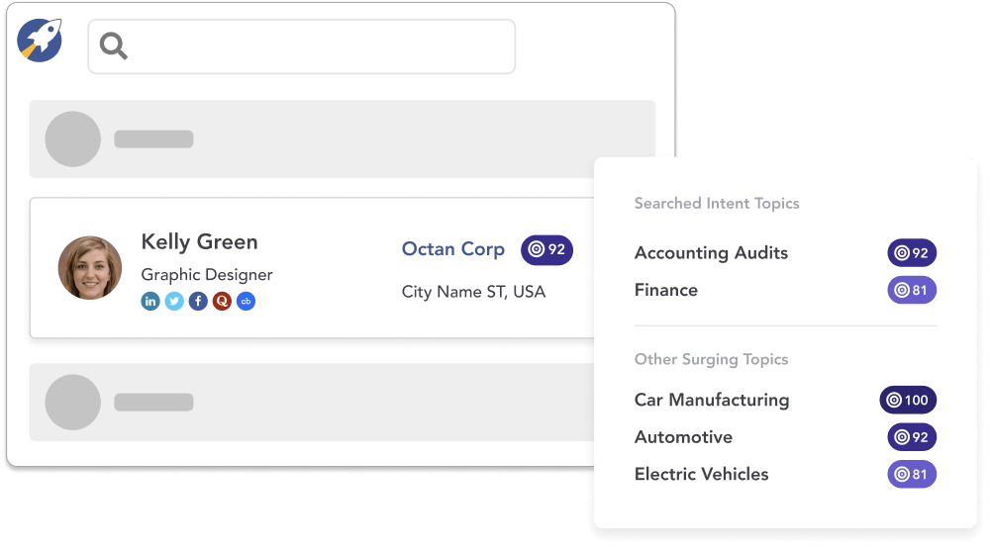Screen dimensions: 991x550
Task: Open the Octan Corp company link
Action: pyautogui.click(x=452, y=249)
